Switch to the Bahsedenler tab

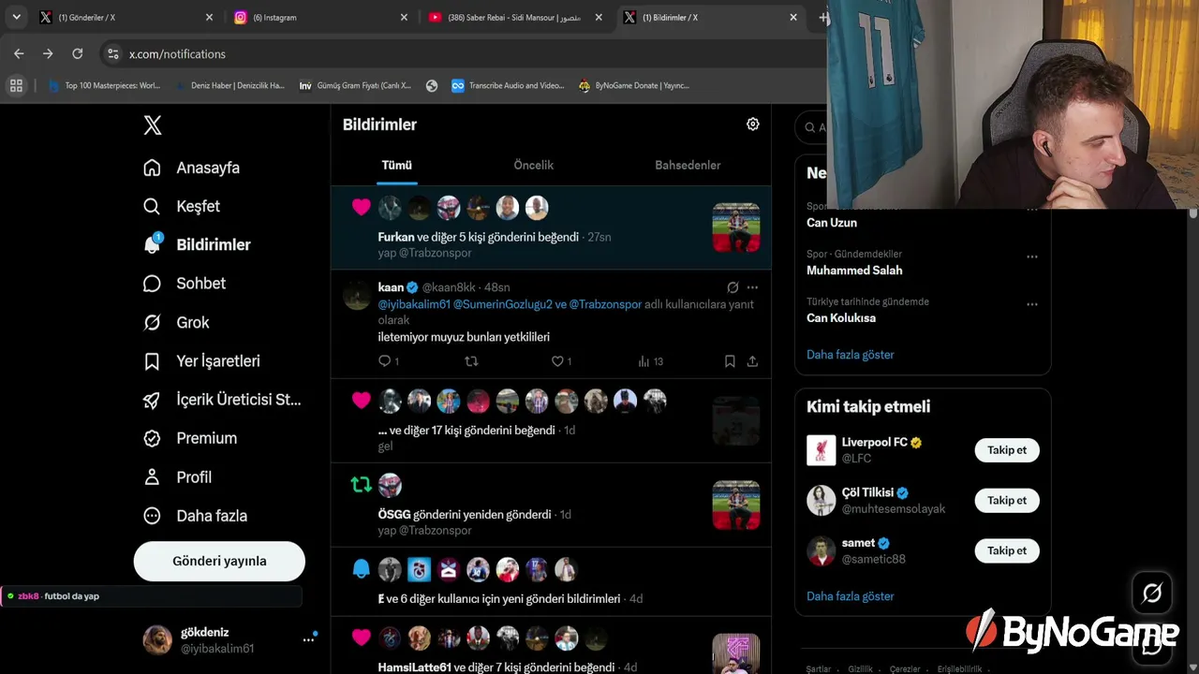688,165
